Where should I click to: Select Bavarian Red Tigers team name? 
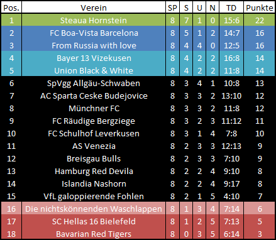point(94,234)
